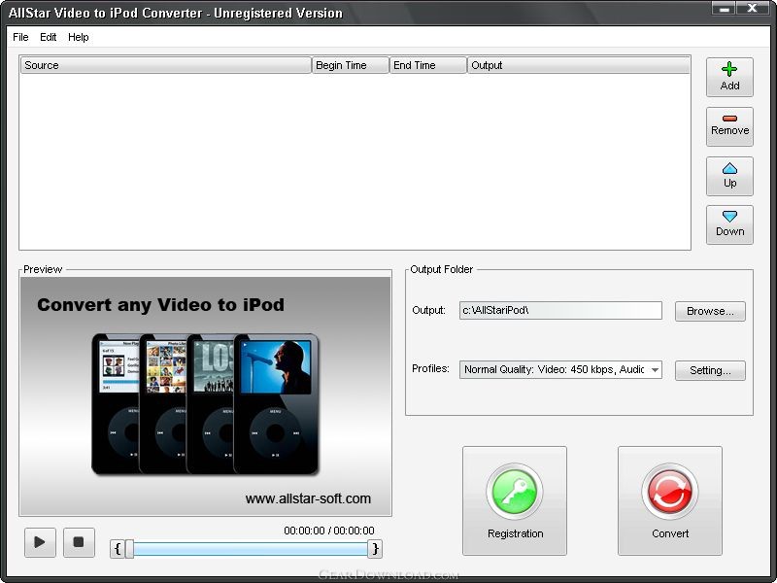The image size is (777, 583).
Task: Click the red minus Remove button
Action: [729, 126]
